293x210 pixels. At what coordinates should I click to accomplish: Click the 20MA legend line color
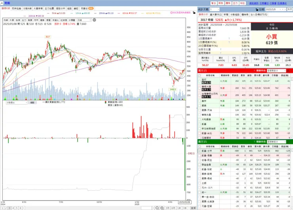[x=95, y=13]
